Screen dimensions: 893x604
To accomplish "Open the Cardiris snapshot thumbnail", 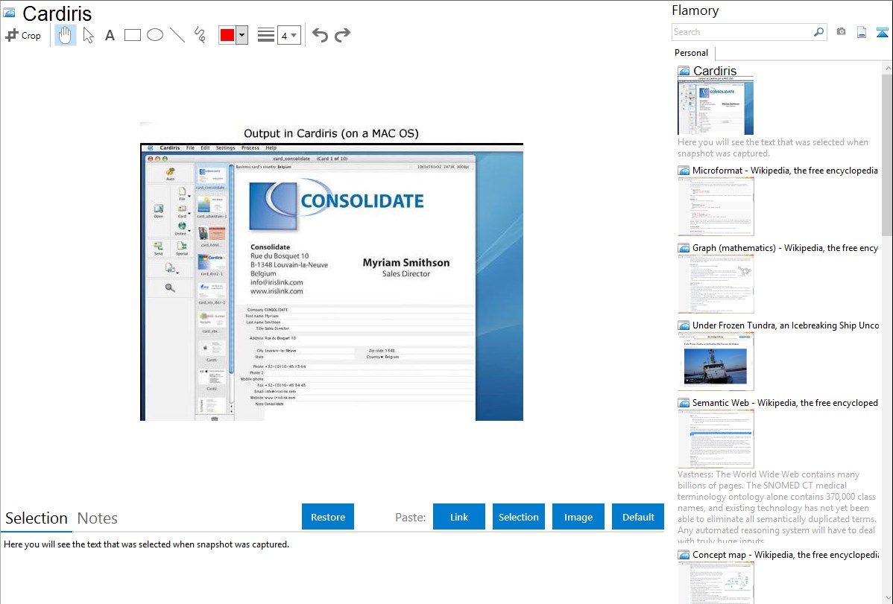I will (x=716, y=107).
